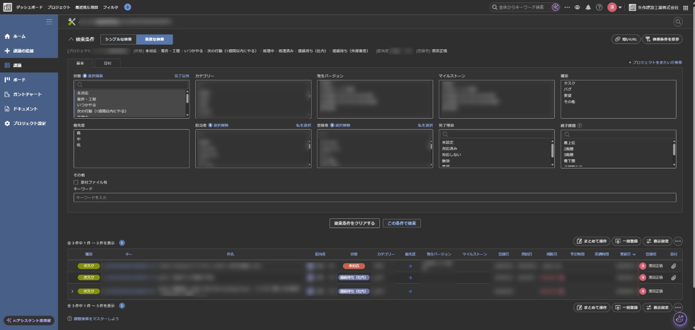Screen dimensions: 695x330
Task: Collapse the 検索条件 section chevron
Action: click(x=71, y=39)
